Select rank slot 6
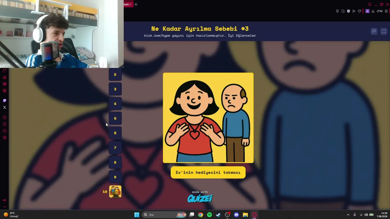 click(115, 133)
